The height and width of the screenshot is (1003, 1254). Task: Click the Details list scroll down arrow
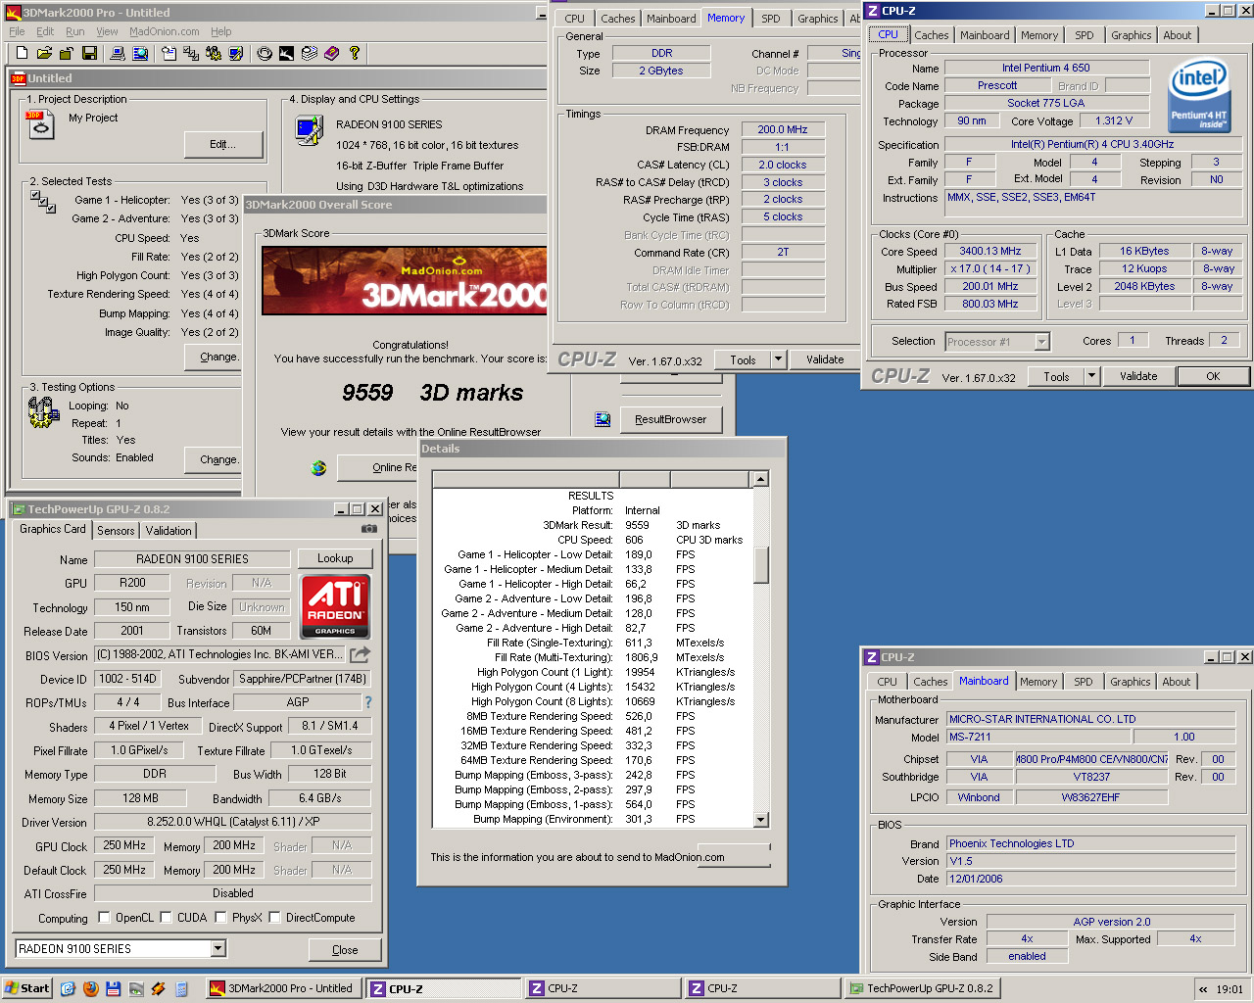[x=760, y=820]
